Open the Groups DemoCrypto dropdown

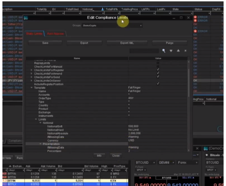112,25
